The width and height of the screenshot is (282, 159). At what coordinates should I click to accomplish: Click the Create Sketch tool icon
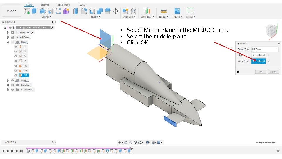pyautogui.click(x=27, y=11)
